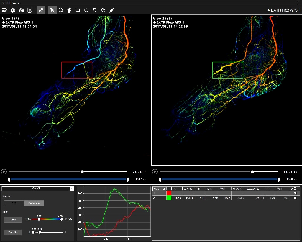This screenshot has height=242, width=302.
Task: Open the View 2 dropdown
Action: [72, 189]
